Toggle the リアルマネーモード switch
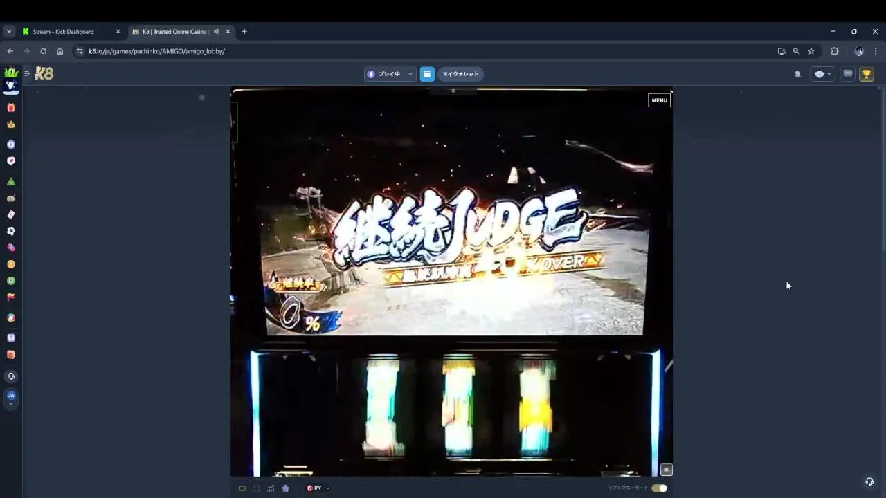 pyautogui.click(x=659, y=488)
